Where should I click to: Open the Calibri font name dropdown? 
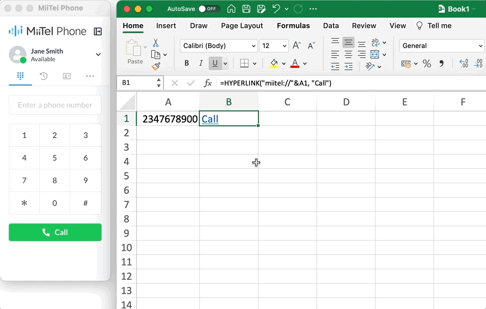pyautogui.click(x=219, y=46)
